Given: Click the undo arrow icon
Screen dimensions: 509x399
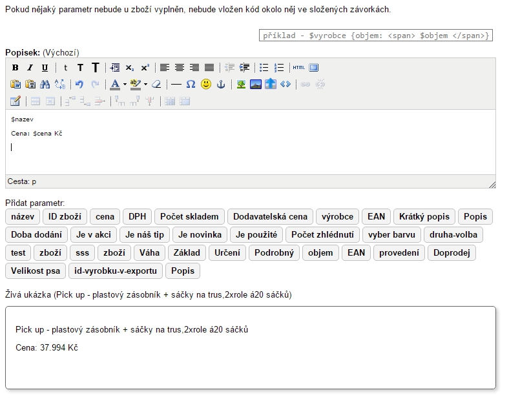Looking at the screenshot, I should (79, 84).
